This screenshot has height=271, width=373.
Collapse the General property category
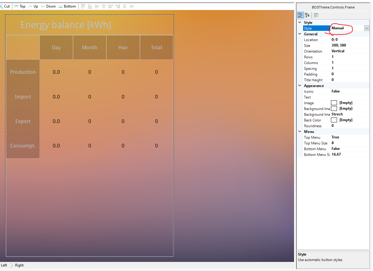[x=300, y=34]
